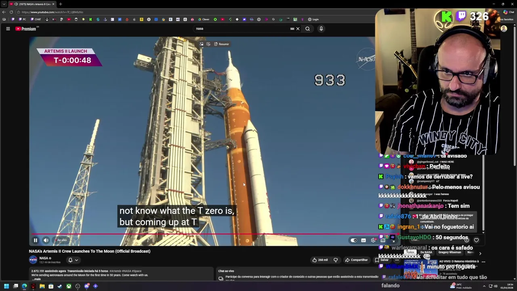Open Steam from the taskbar
The image size is (517, 291).
[x=60, y=286]
